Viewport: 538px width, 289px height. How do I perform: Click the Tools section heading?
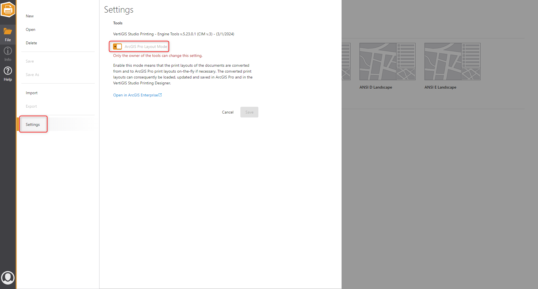pyautogui.click(x=118, y=23)
